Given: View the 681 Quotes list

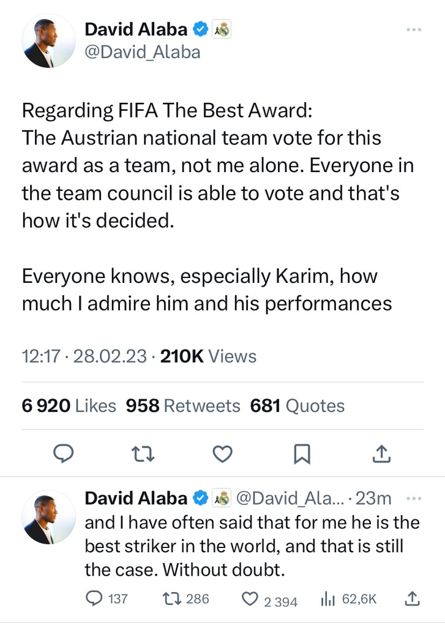Looking at the screenshot, I should 297,405.
